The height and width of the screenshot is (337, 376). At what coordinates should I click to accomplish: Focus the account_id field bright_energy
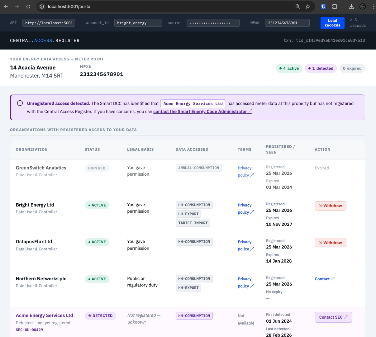138,23
